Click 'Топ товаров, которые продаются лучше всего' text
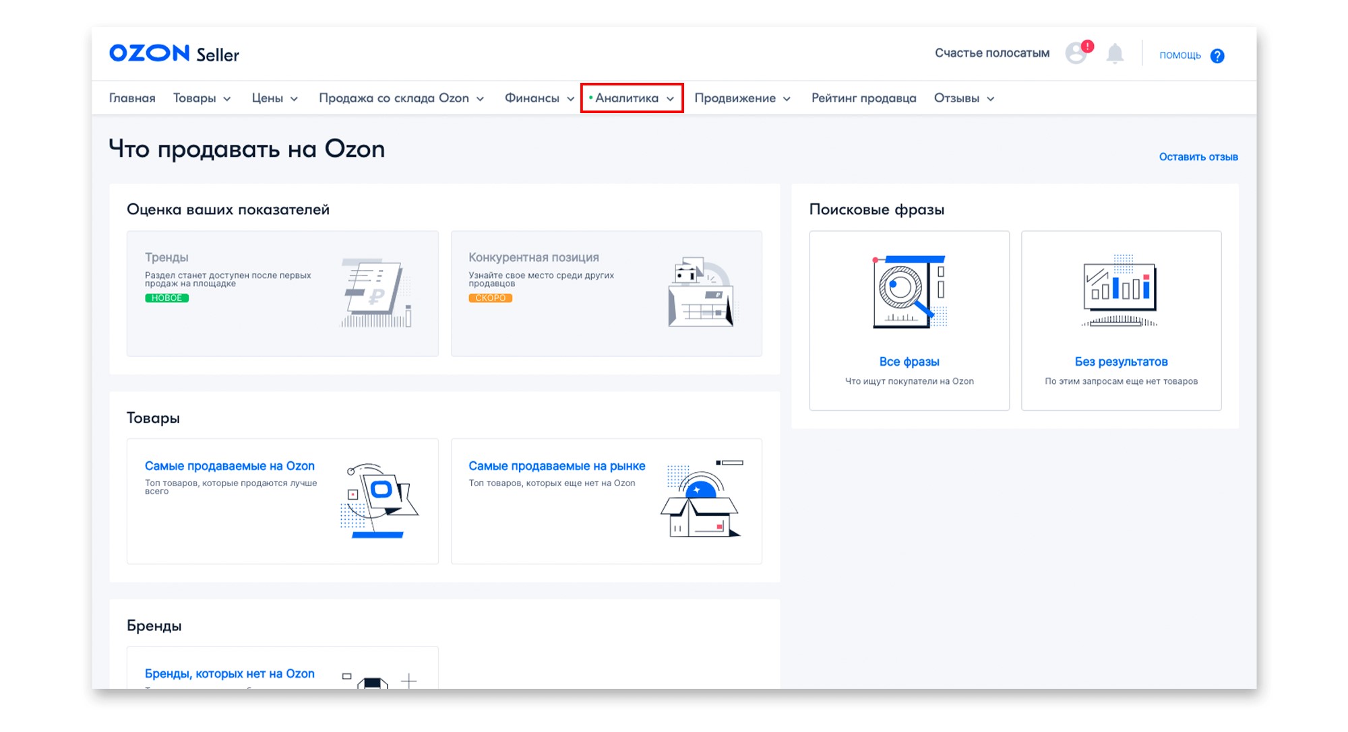Screen dimensions: 1348x732 (x=231, y=487)
